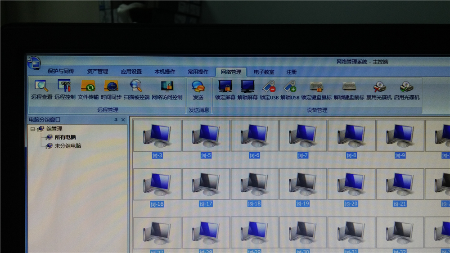Disable optical drive via 禁用光碟机
The width and height of the screenshot is (450, 253).
coord(379,89)
